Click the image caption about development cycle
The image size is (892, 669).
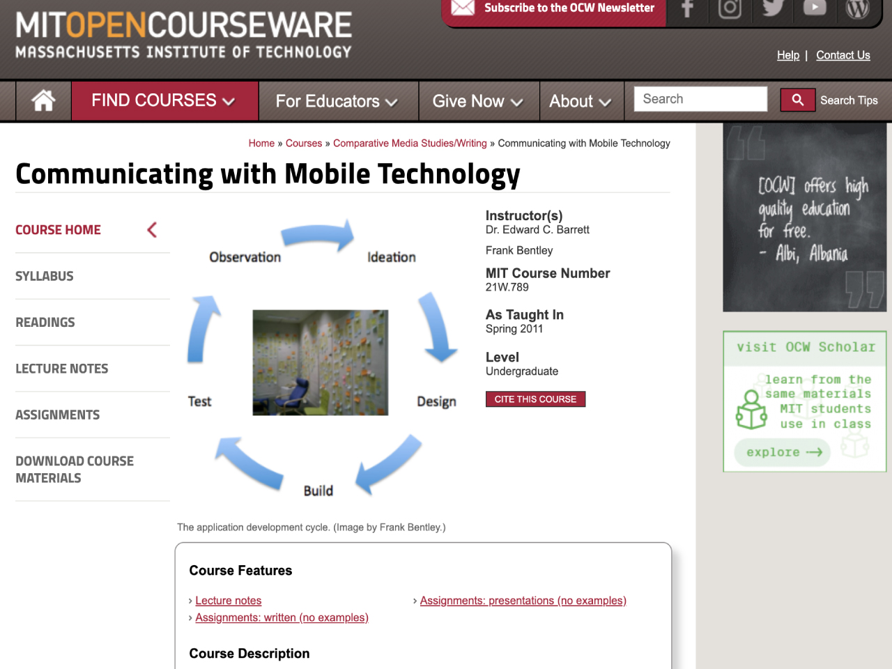(x=312, y=528)
